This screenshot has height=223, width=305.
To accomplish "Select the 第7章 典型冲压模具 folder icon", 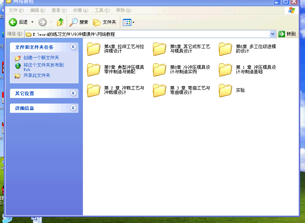I will (x=94, y=70).
